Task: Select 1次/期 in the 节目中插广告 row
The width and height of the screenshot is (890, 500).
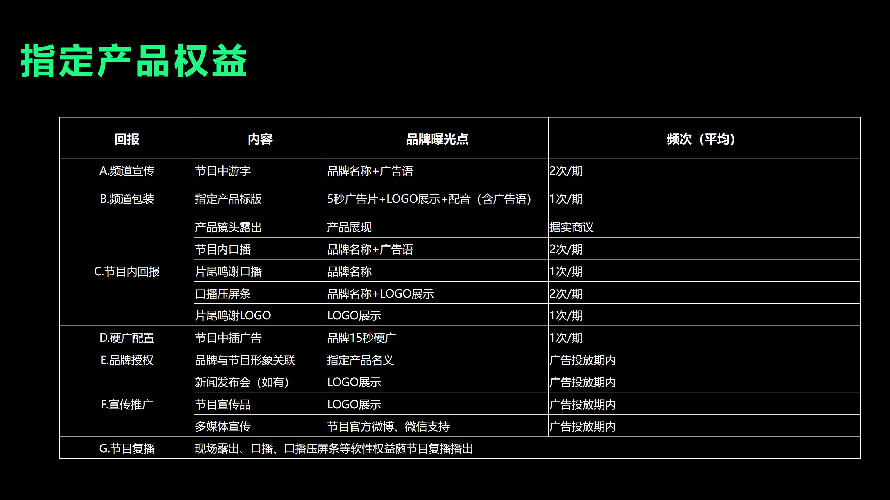Action: point(704,337)
